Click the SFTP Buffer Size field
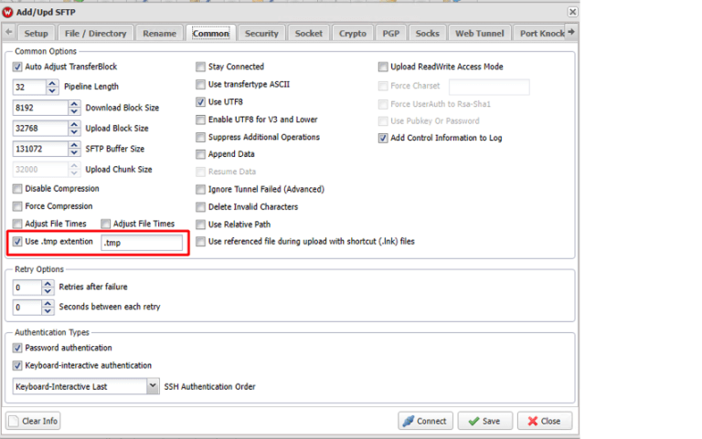Image resolution: width=702 pixels, height=439 pixels. [x=40, y=149]
